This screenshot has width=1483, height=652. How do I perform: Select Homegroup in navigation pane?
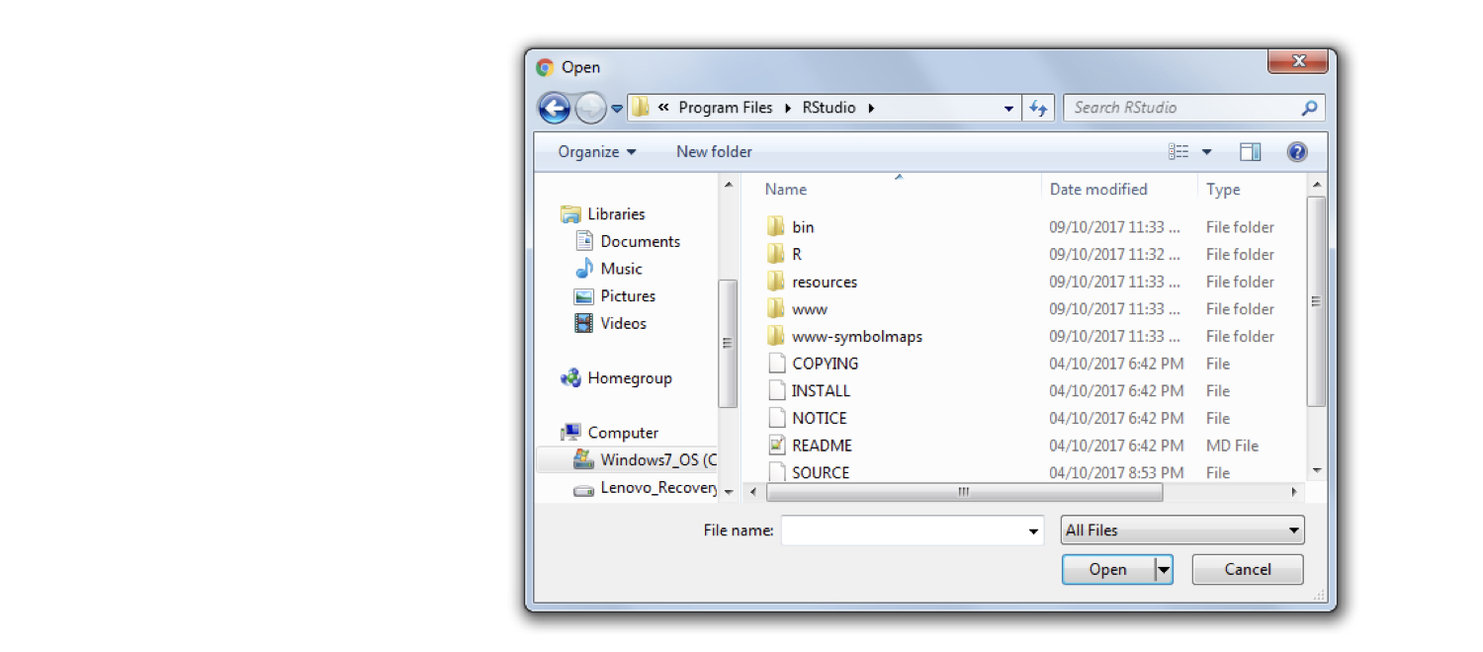[617, 377]
